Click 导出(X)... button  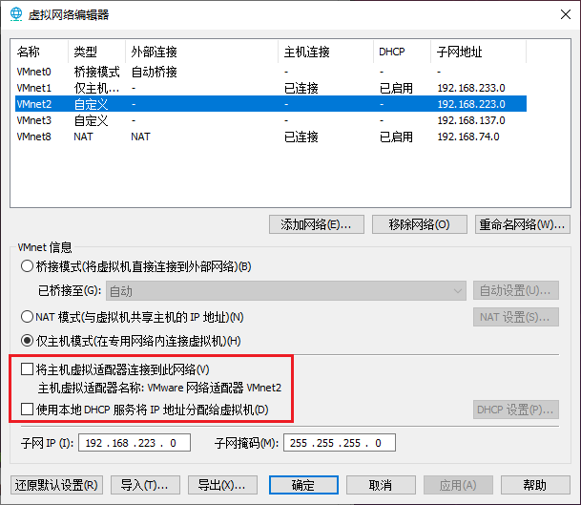(x=222, y=485)
